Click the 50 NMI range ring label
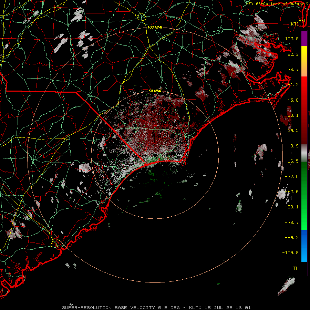 point(155,91)
